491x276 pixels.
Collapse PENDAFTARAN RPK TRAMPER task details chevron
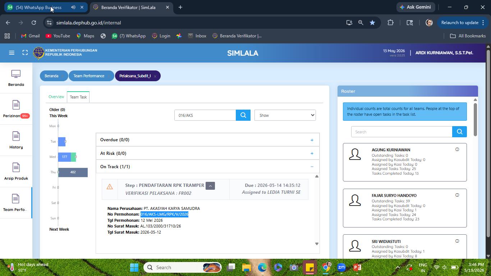pos(210,186)
